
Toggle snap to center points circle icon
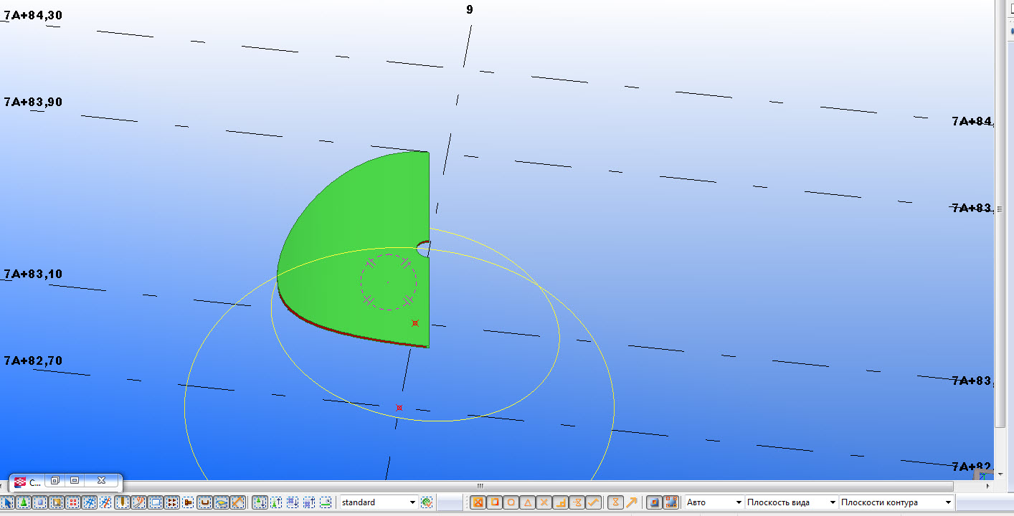point(511,502)
